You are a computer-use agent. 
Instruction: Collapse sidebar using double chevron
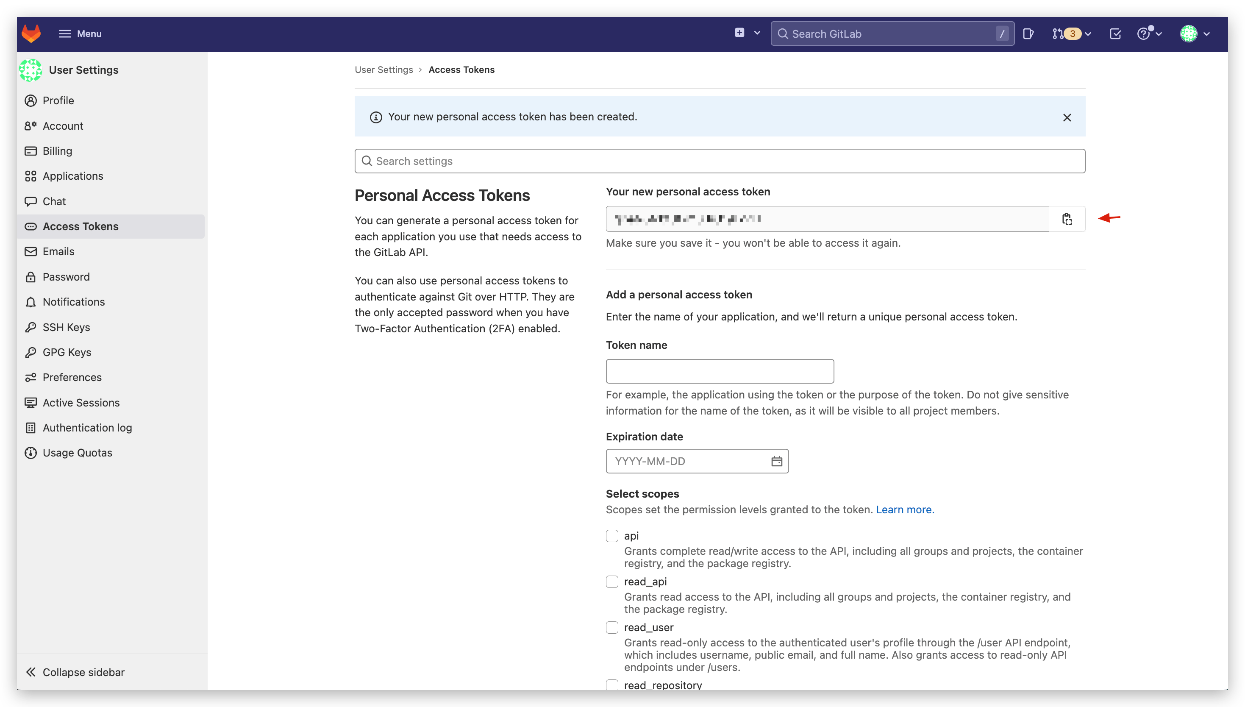[31, 672]
